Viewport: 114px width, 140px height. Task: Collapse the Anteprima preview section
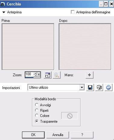pos(4,12)
